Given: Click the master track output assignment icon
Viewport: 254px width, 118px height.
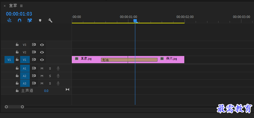Looking at the screenshot, I should coord(67,90).
